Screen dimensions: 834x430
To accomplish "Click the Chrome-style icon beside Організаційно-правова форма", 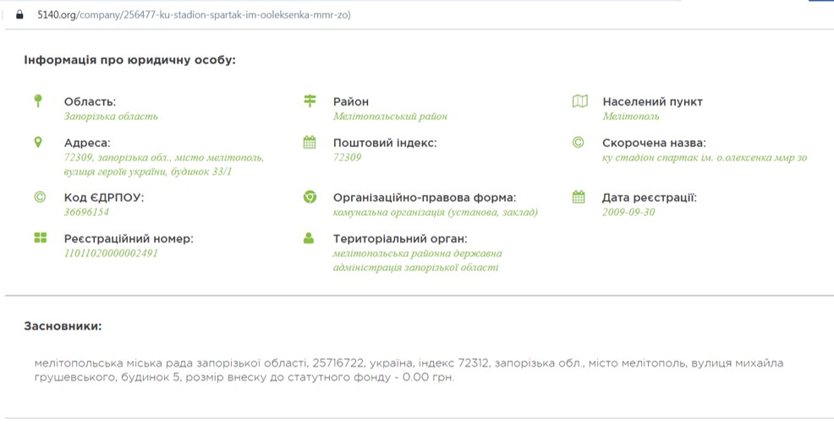I will coord(310,198).
